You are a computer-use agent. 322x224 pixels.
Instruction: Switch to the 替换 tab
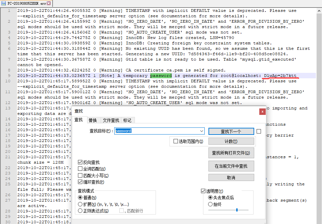pyautogui.click(x=93, y=120)
